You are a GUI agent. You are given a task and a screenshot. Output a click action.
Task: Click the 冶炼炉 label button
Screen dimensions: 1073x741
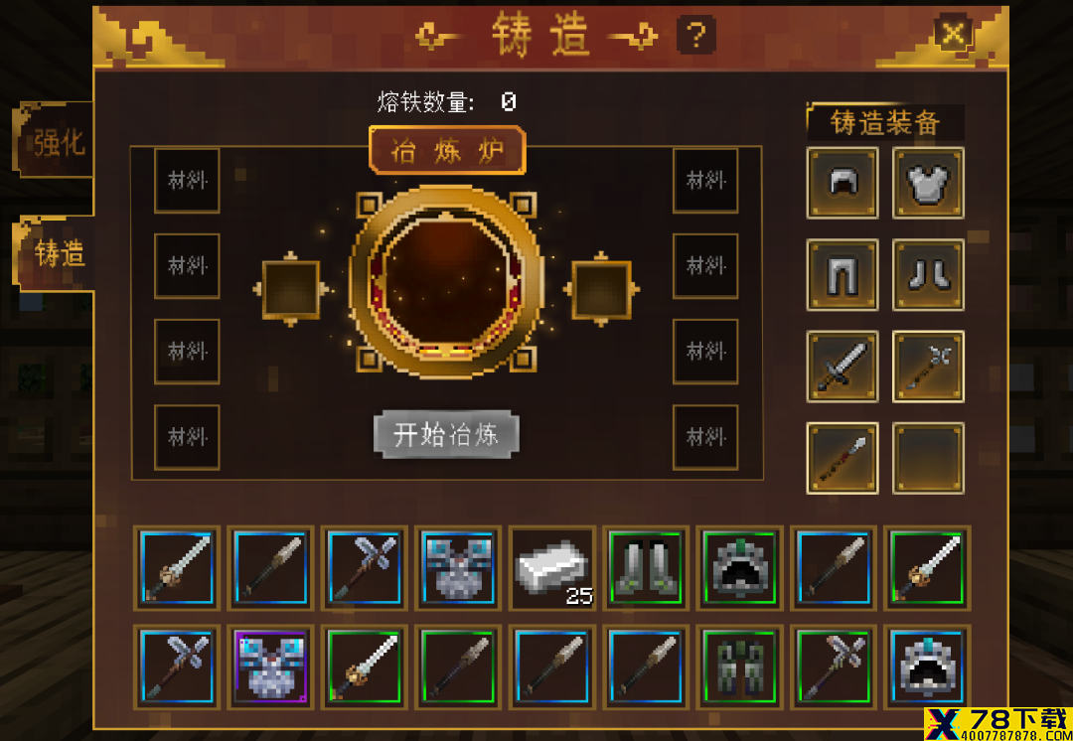[447, 150]
